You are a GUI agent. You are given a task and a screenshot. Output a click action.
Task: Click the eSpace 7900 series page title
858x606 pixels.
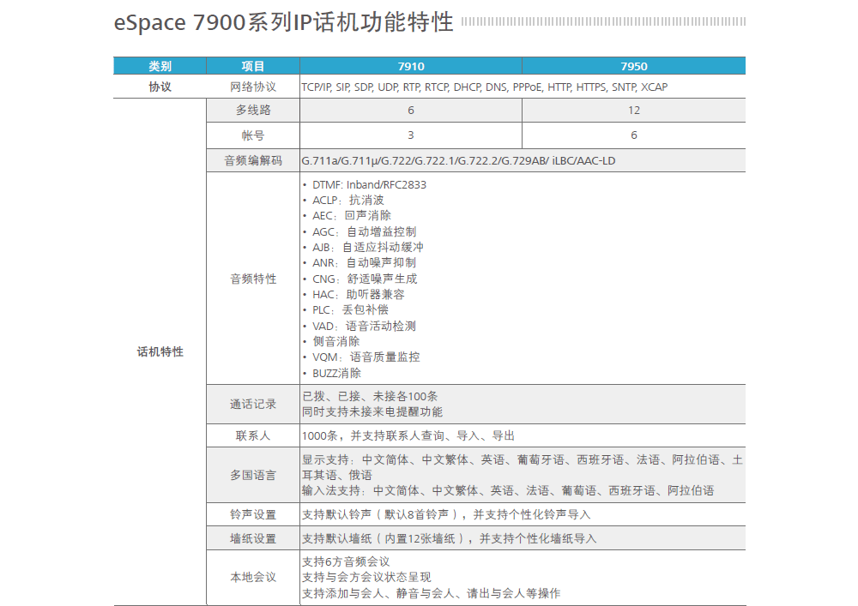(283, 22)
